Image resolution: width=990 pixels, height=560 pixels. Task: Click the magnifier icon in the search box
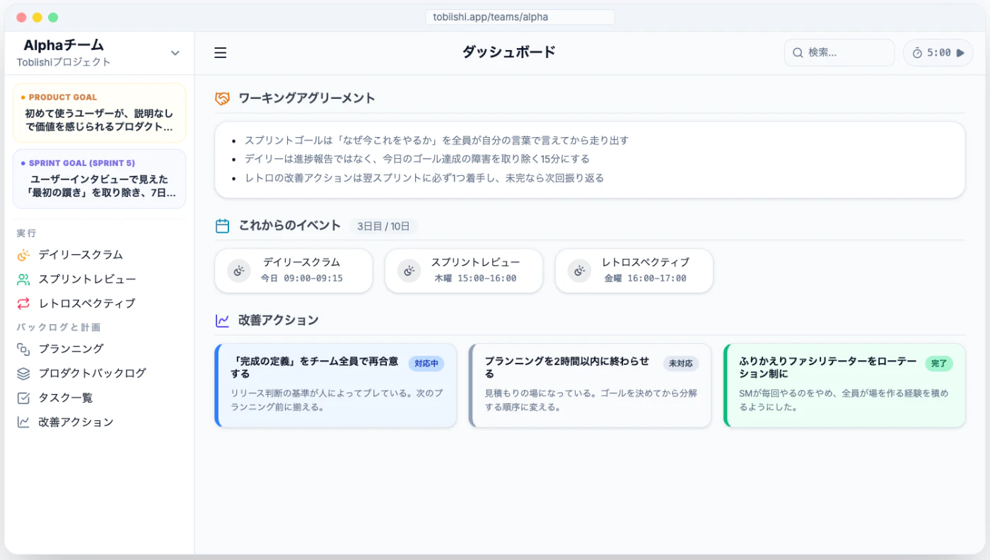click(798, 52)
